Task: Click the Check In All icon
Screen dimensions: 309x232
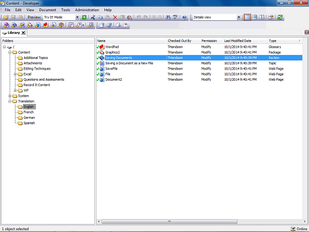Action: click(110, 25)
